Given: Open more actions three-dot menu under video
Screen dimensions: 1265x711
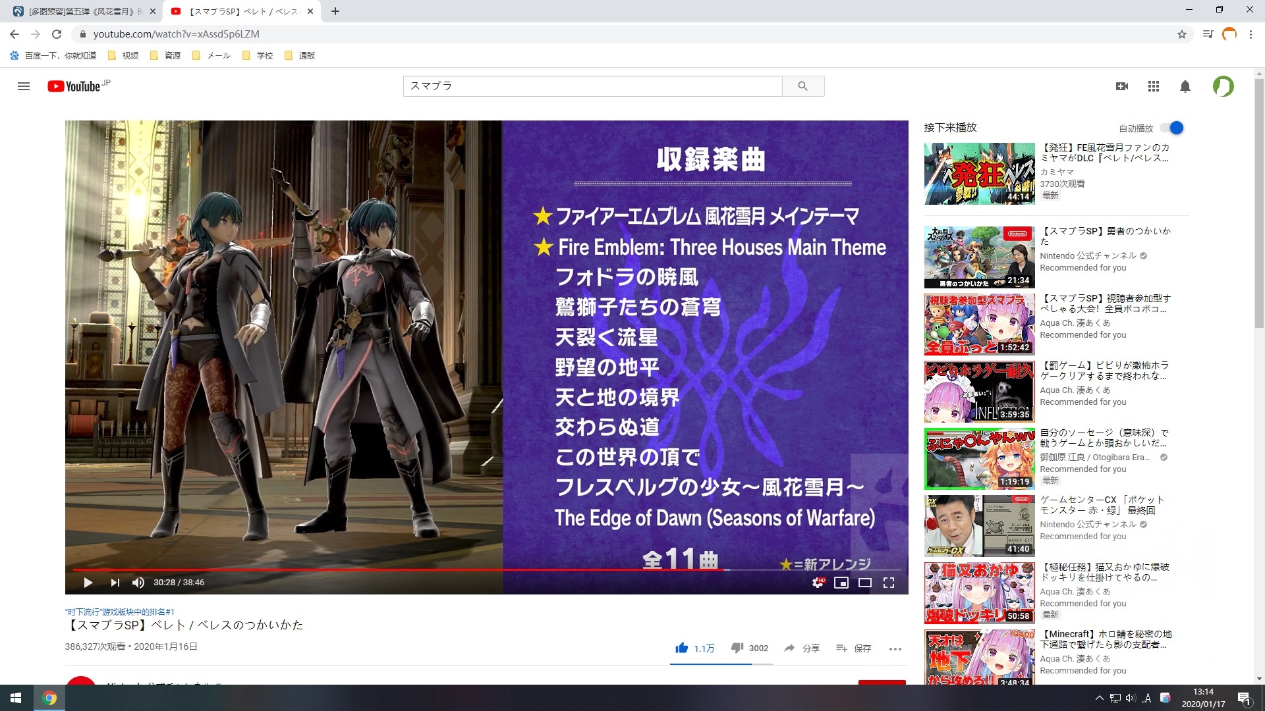Looking at the screenshot, I should coord(895,648).
